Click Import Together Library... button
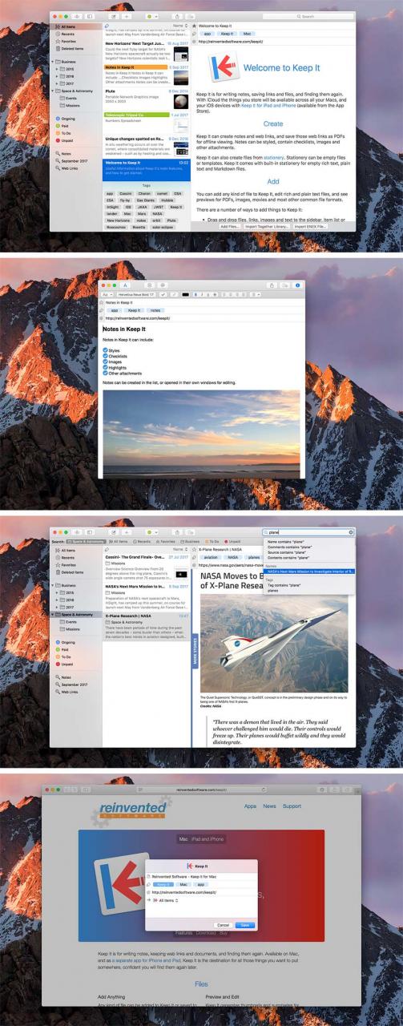 (x=267, y=227)
